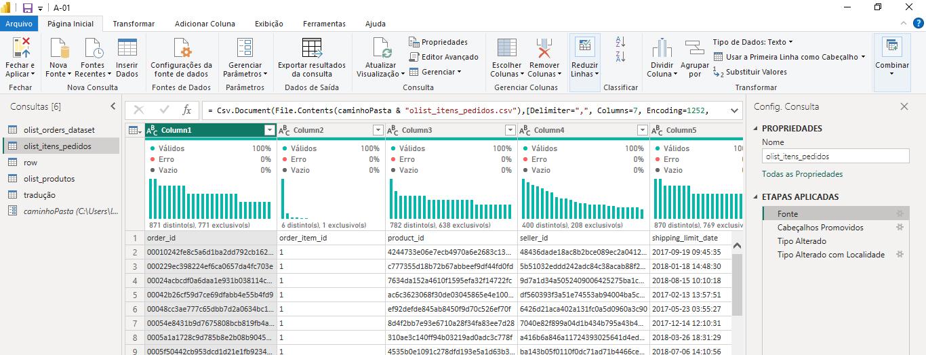Open settings gear of Cabeçalhos Promovidos step
926x355 pixels.
[900, 227]
